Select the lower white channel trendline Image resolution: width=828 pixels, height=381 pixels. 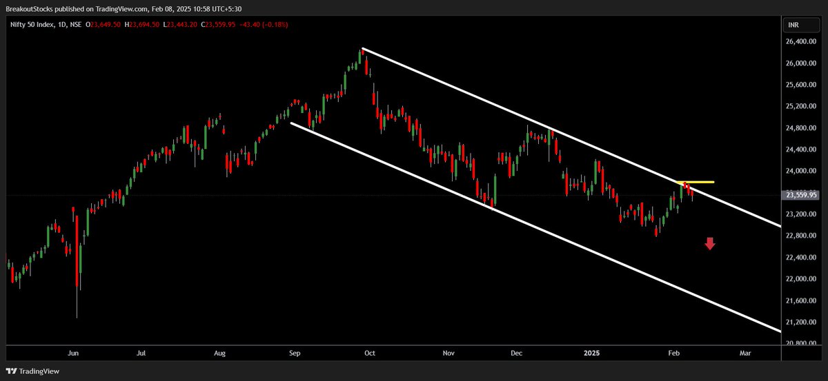[535, 227]
